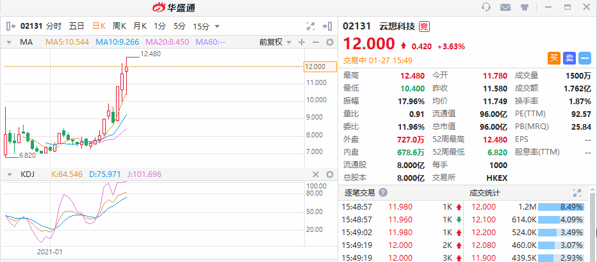Click MA10:9.266 legend value
The height and width of the screenshot is (262, 597).
(117, 42)
